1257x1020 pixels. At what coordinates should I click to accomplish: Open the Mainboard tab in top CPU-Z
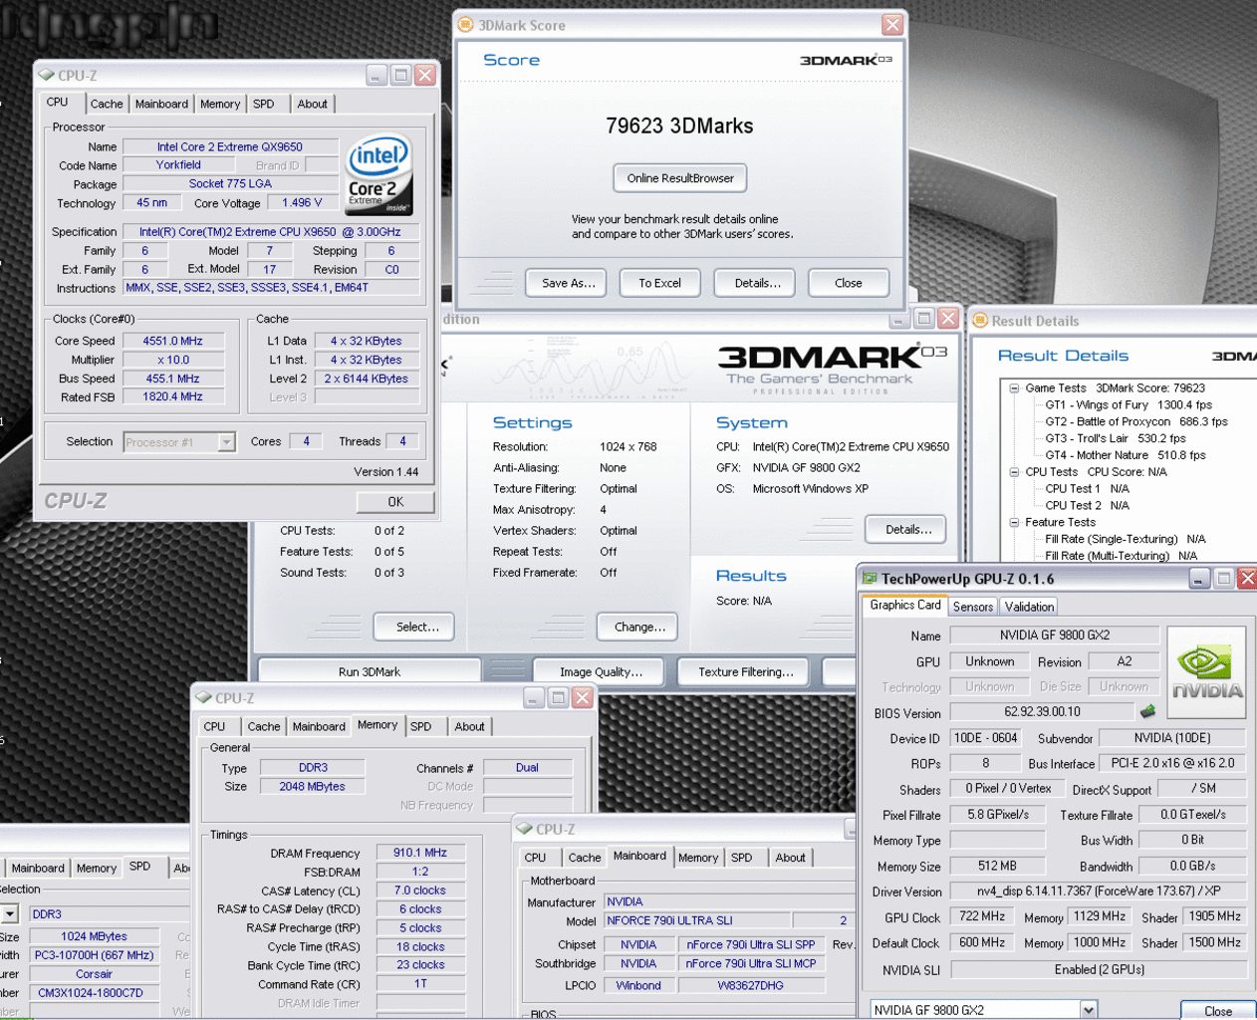(x=161, y=104)
